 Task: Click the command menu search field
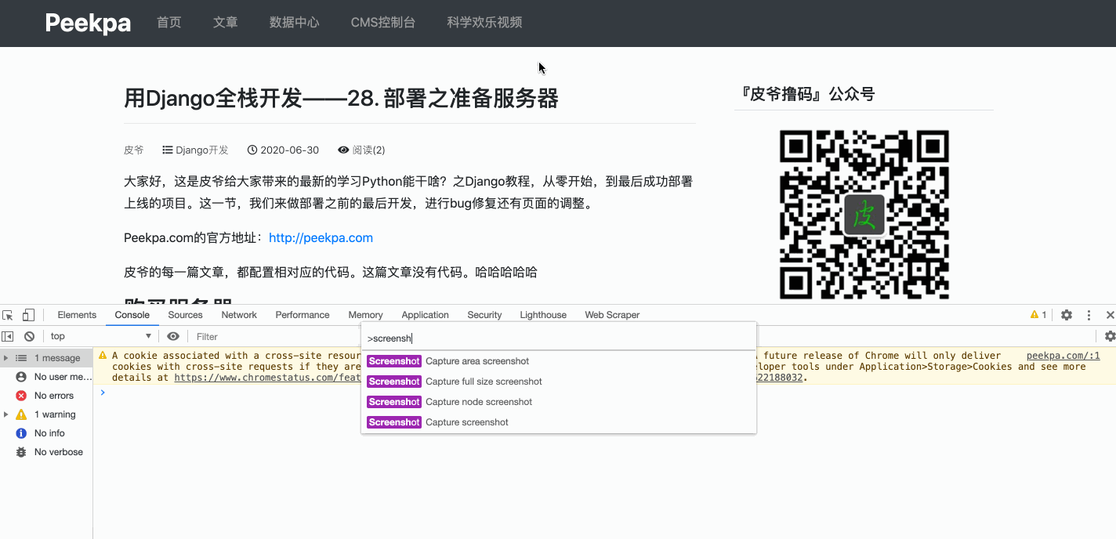559,338
